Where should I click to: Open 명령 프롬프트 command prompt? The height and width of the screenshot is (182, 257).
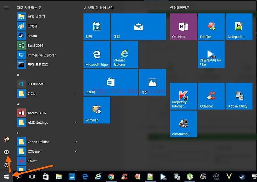point(47,65)
